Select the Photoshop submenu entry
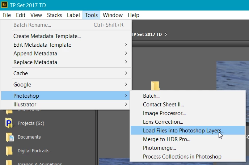The image size is (249, 165). coord(66,96)
